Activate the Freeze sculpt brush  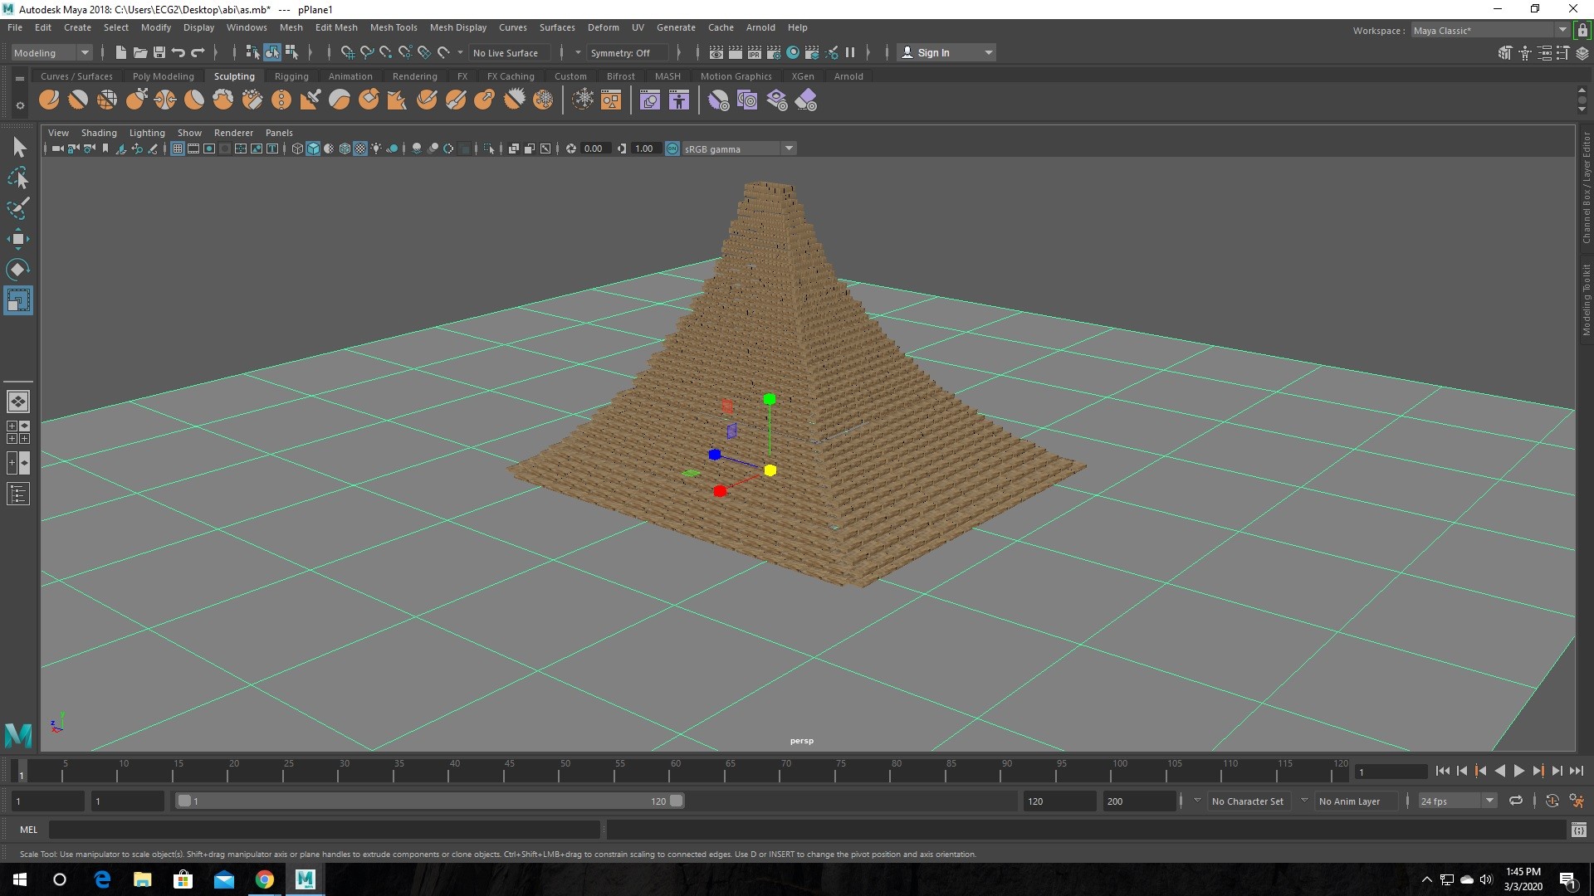pos(544,100)
